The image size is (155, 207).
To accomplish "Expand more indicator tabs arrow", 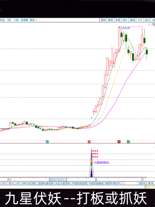I will tap(122, 183).
